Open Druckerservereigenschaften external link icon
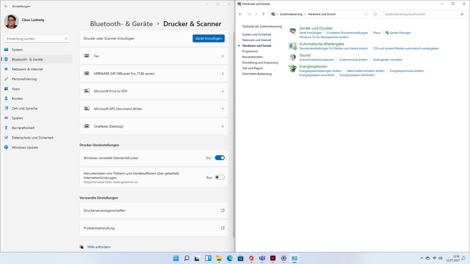 (x=223, y=210)
